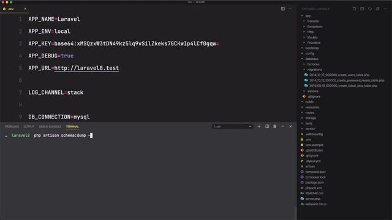Click the LOG_CHANNEL=stack line
392x220 pixels.
tap(56, 92)
